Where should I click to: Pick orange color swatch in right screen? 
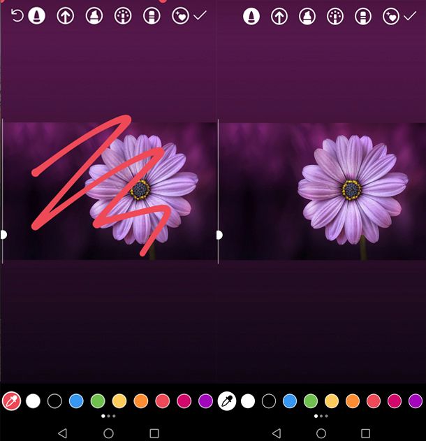coord(353,401)
